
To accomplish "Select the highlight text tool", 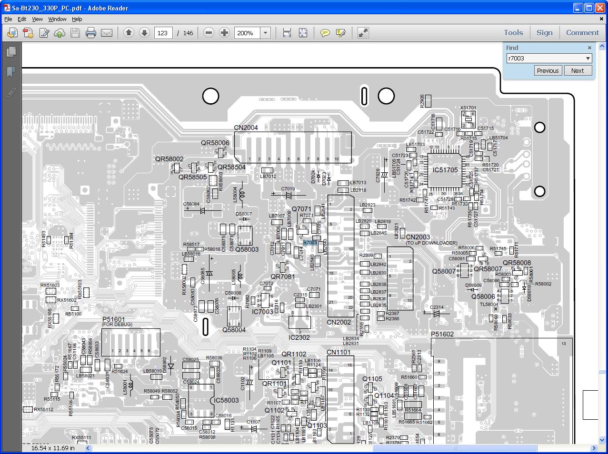I will tap(340, 33).
